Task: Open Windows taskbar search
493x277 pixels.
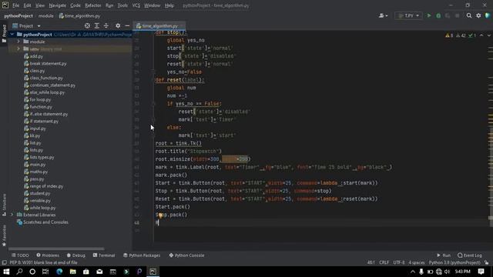Action: (x=19, y=272)
